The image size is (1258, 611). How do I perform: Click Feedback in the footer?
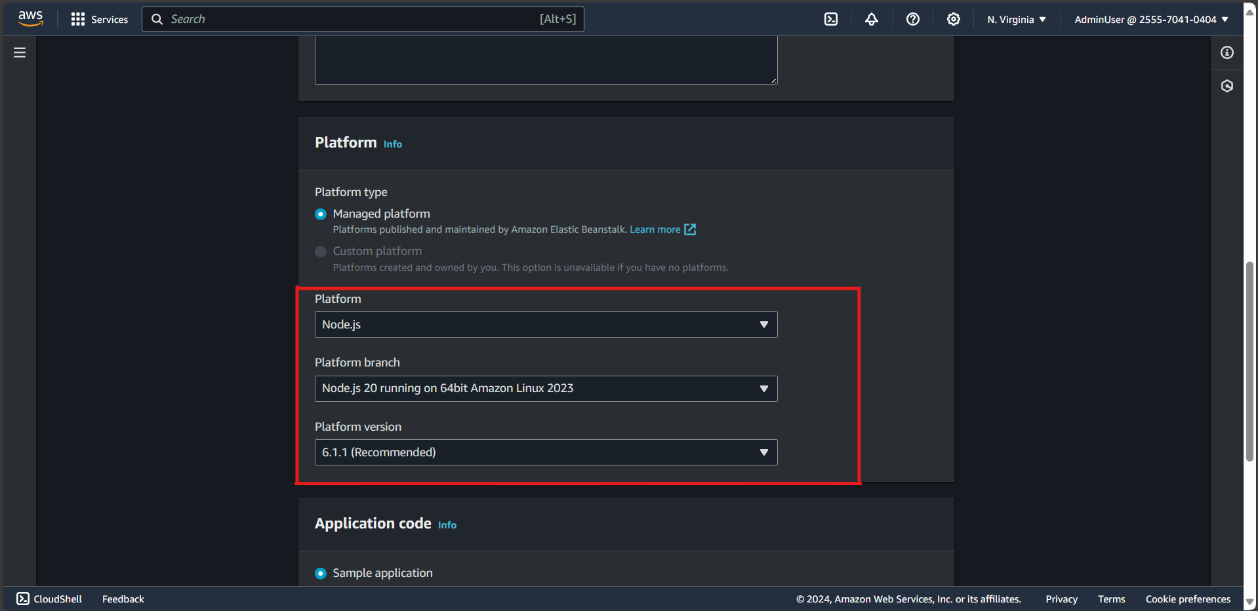tap(123, 599)
